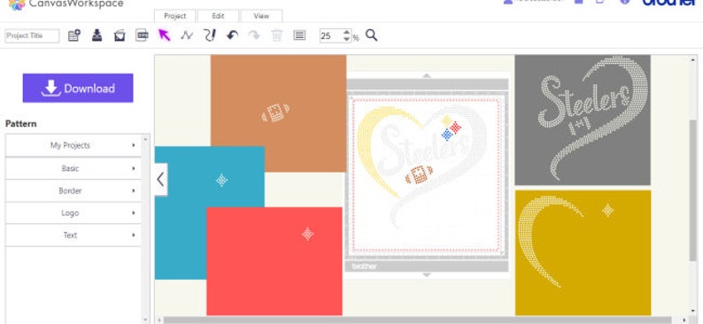The width and height of the screenshot is (703, 324).
Task: Select the gold heart swoosh tile
Action: coord(583,253)
